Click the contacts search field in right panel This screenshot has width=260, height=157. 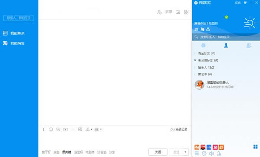(226, 37)
